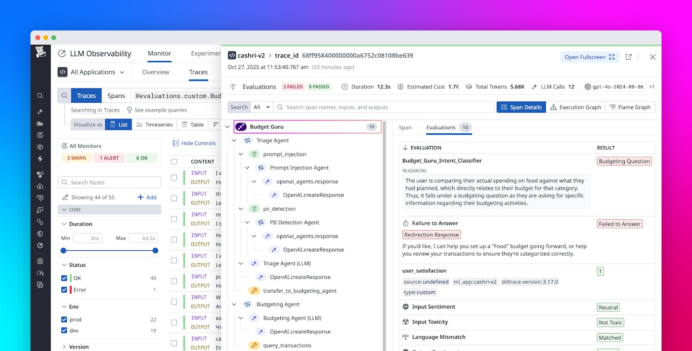Uncheck the prod environment checkbox

tap(64, 319)
